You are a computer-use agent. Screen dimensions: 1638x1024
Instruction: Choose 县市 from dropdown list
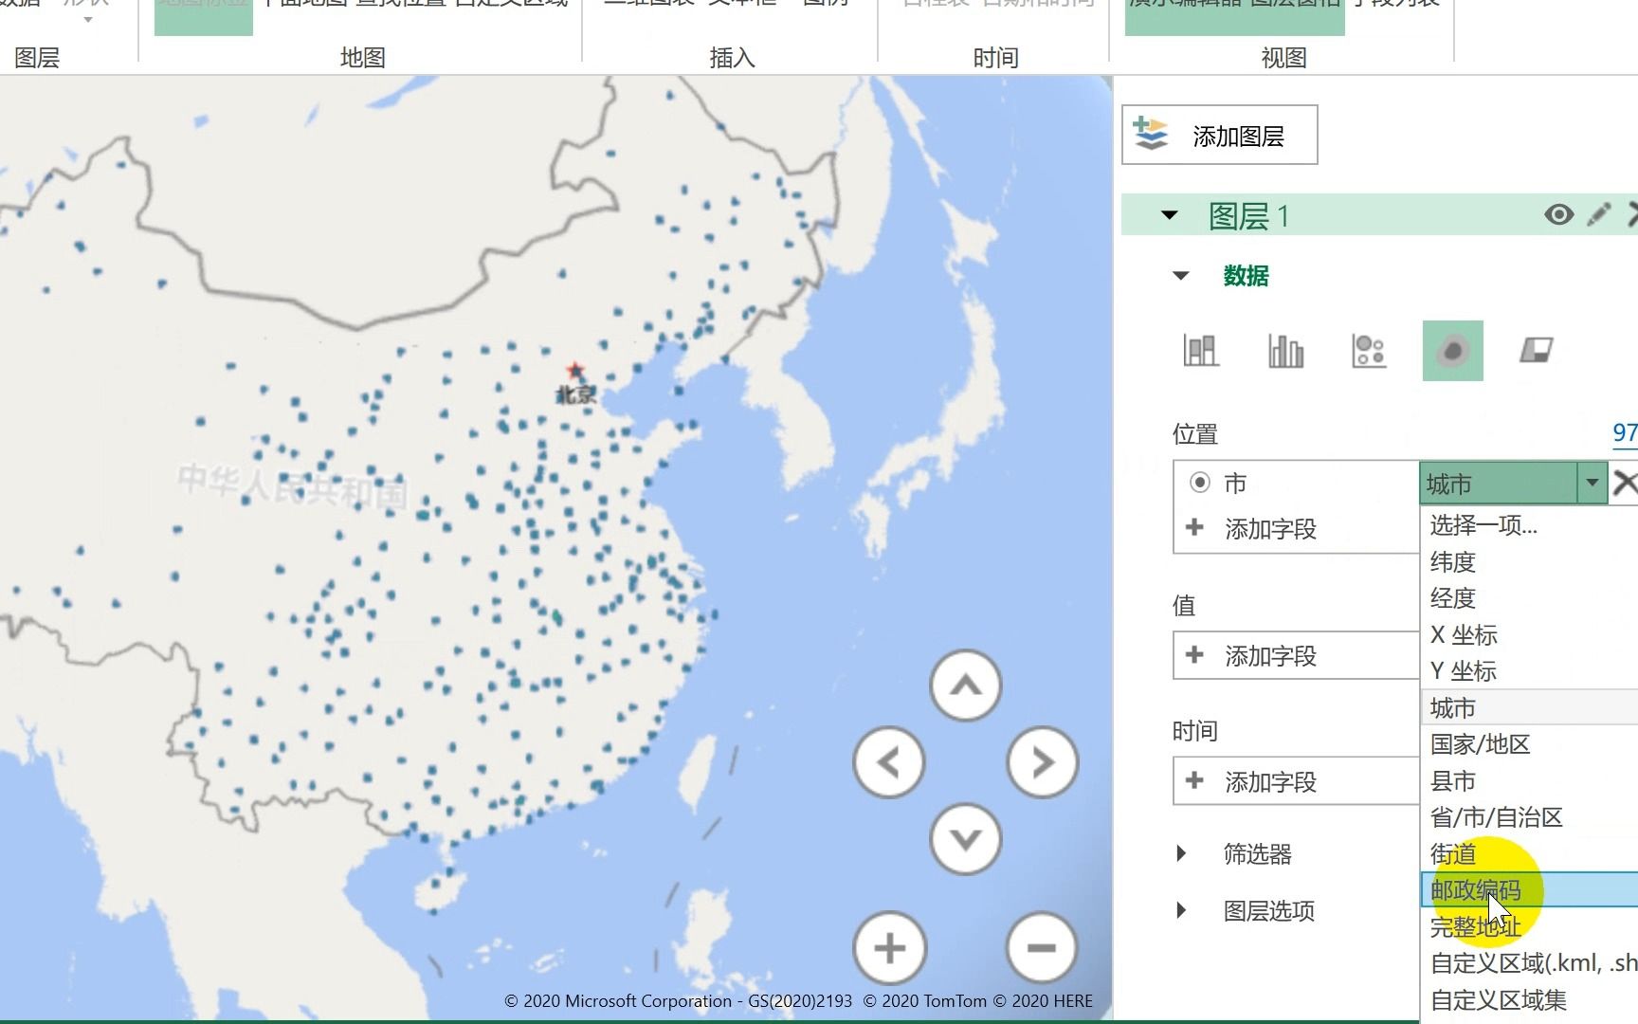click(1529, 781)
